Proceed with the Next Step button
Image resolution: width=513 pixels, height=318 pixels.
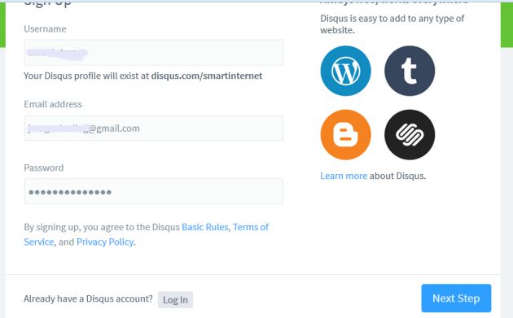point(456,298)
